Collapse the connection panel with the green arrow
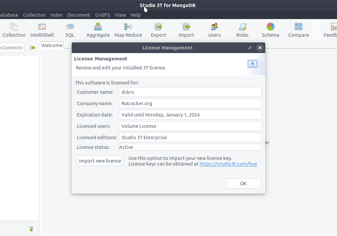This screenshot has height=236, width=337. tap(33, 47)
